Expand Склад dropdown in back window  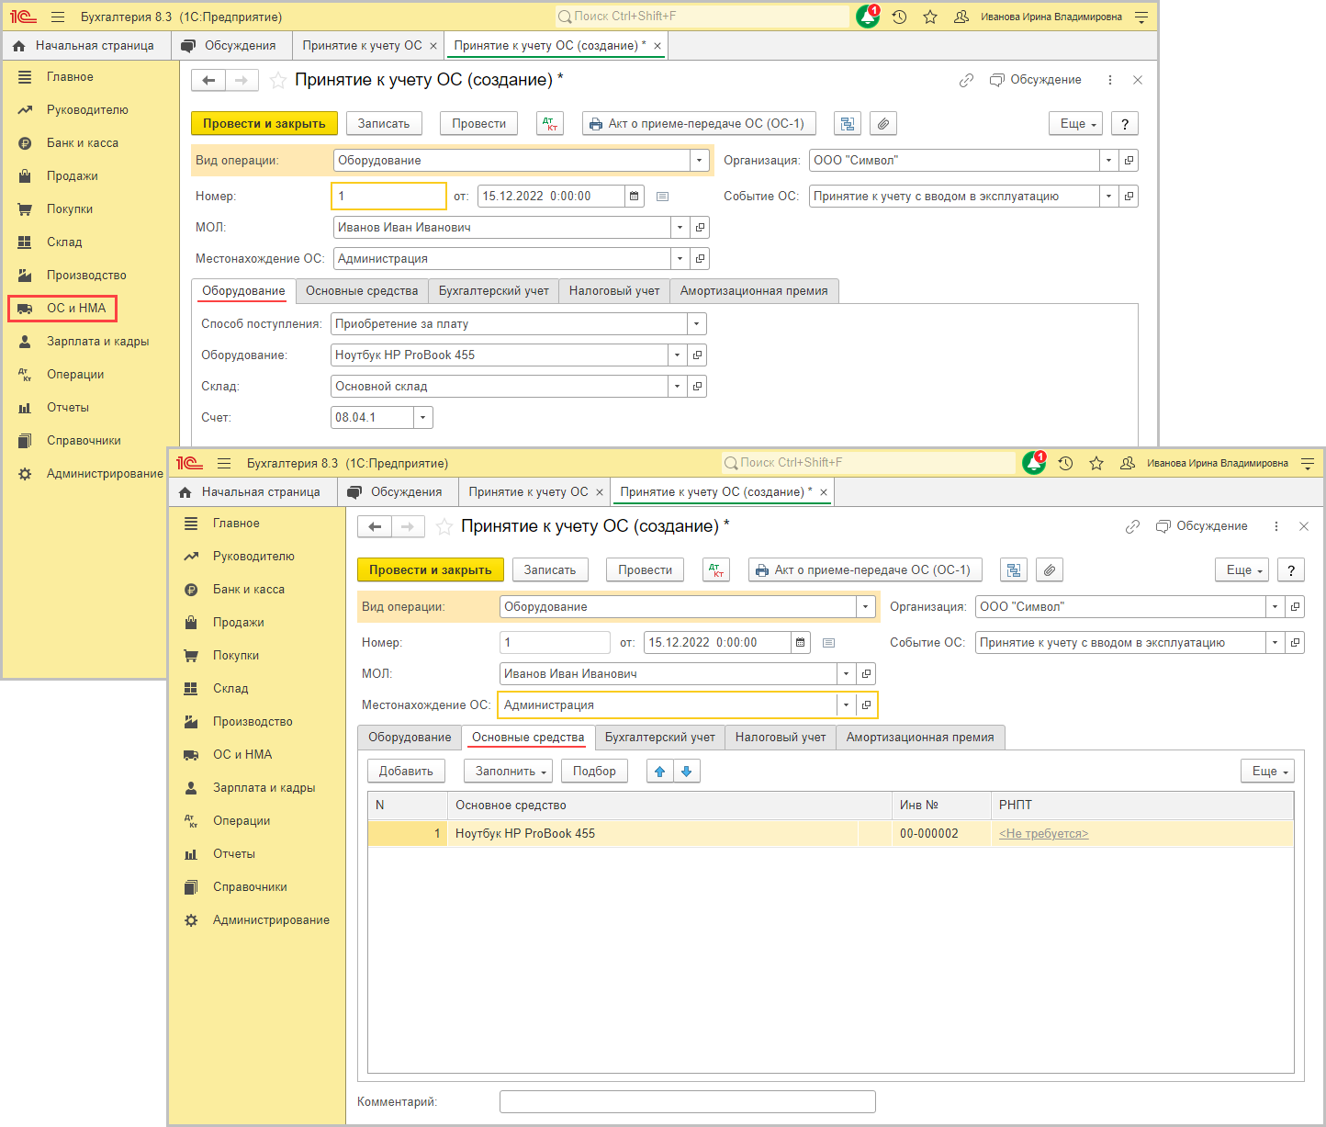[678, 386]
